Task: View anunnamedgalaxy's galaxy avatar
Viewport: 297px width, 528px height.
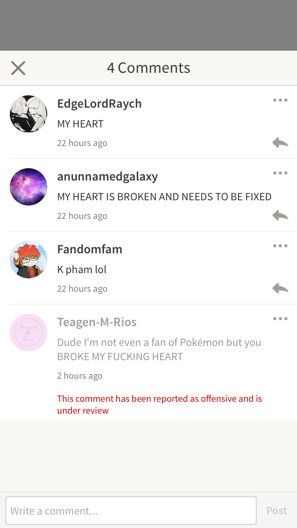Action: 29,187
